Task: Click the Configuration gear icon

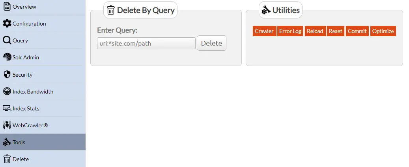Action: click(x=7, y=24)
